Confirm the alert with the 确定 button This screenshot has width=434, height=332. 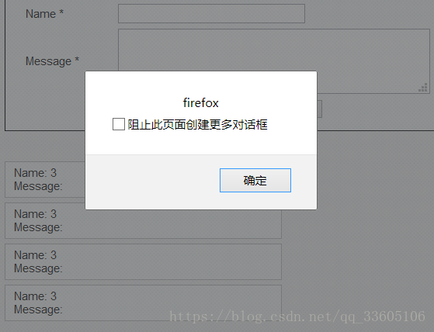[x=255, y=180]
